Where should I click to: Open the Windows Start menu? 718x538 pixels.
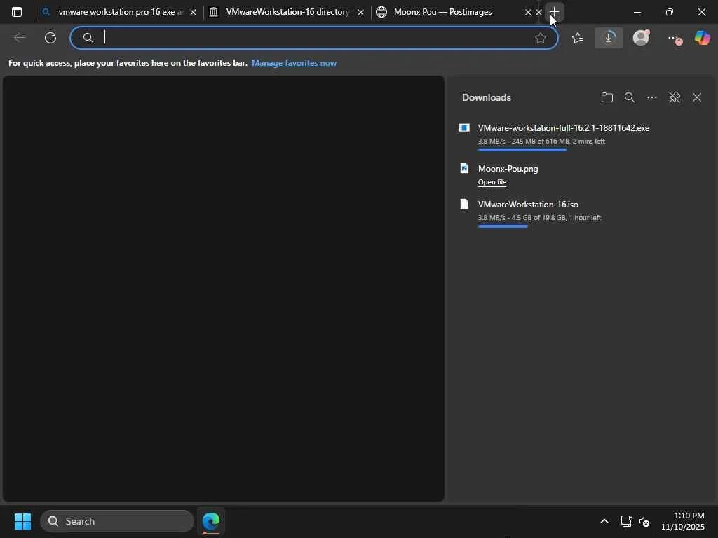pos(22,521)
